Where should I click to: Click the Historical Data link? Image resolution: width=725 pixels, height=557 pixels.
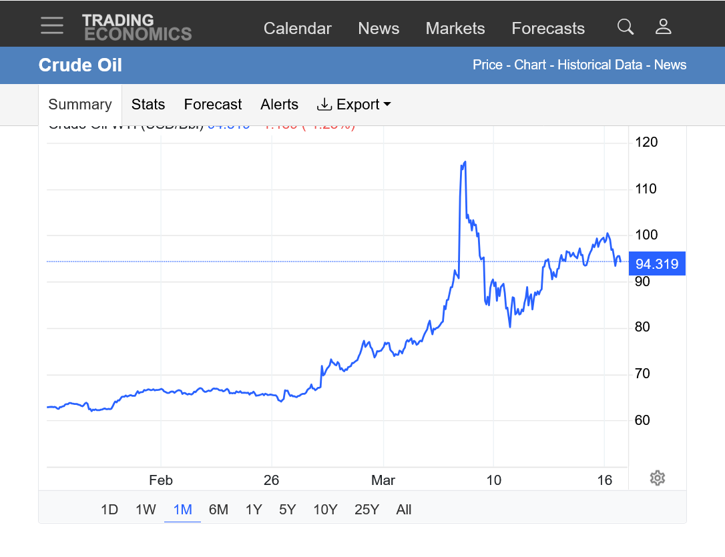click(x=599, y=65)
